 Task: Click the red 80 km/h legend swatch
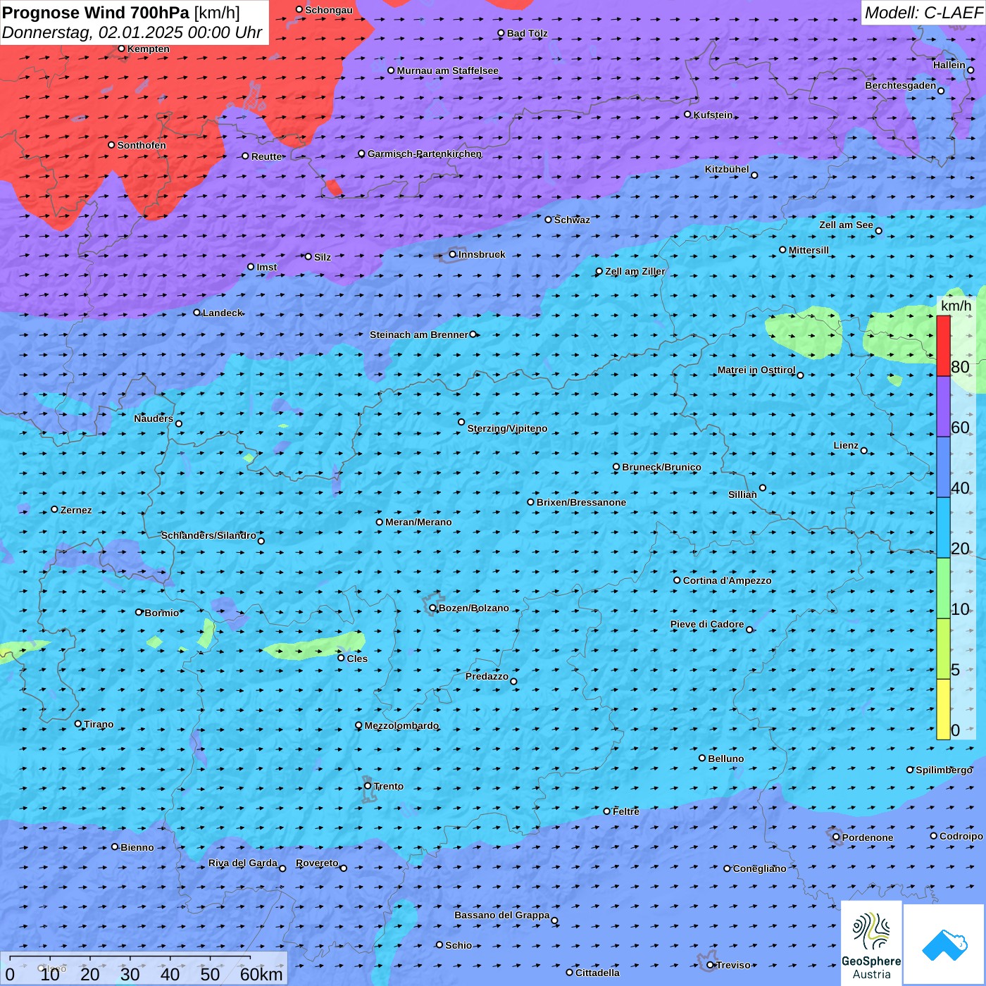pyautogui.click(x=943, y=346)
